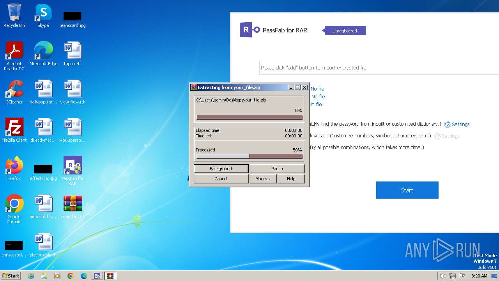Click the Elapsed time label
Image resolution: width=499 pixels, height=281 pixels.
(x=207, y=130)
